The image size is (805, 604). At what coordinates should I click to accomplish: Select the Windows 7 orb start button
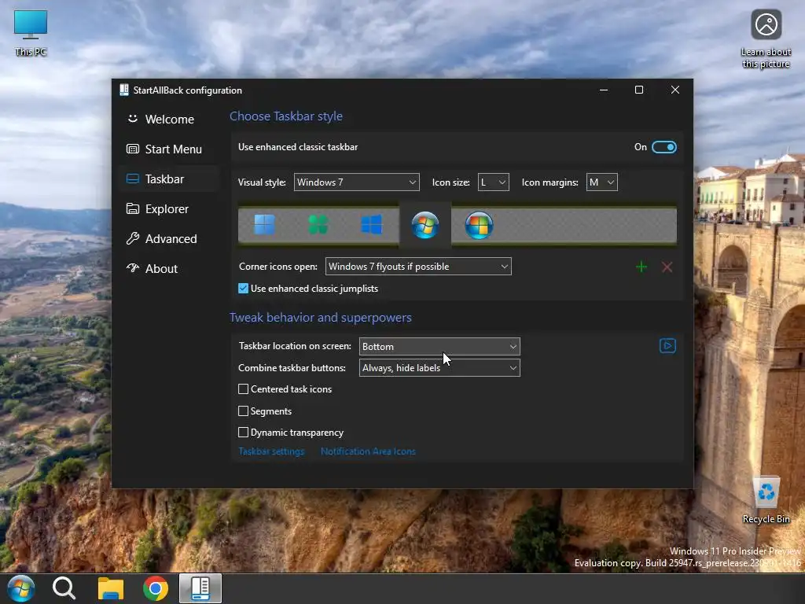[425, 225]
